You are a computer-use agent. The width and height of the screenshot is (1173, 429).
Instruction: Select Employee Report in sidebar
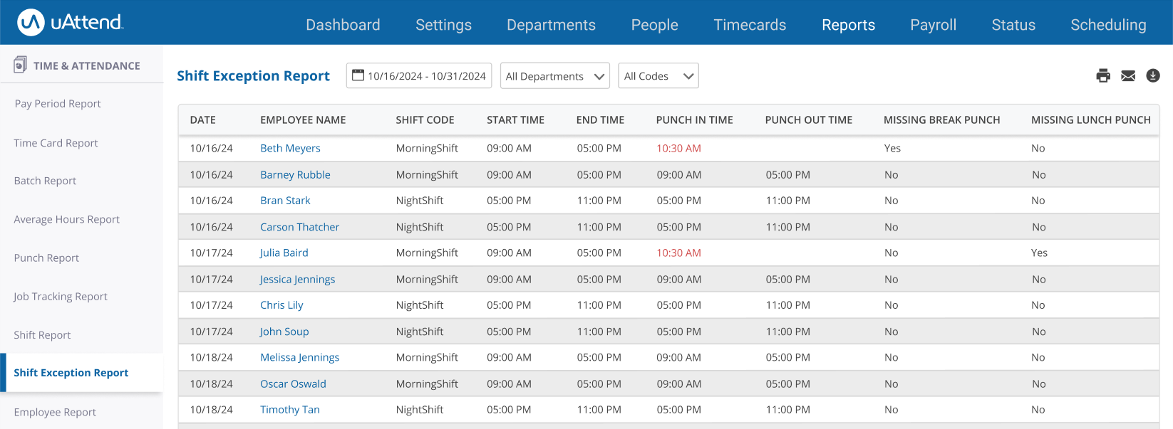point(55,412)
